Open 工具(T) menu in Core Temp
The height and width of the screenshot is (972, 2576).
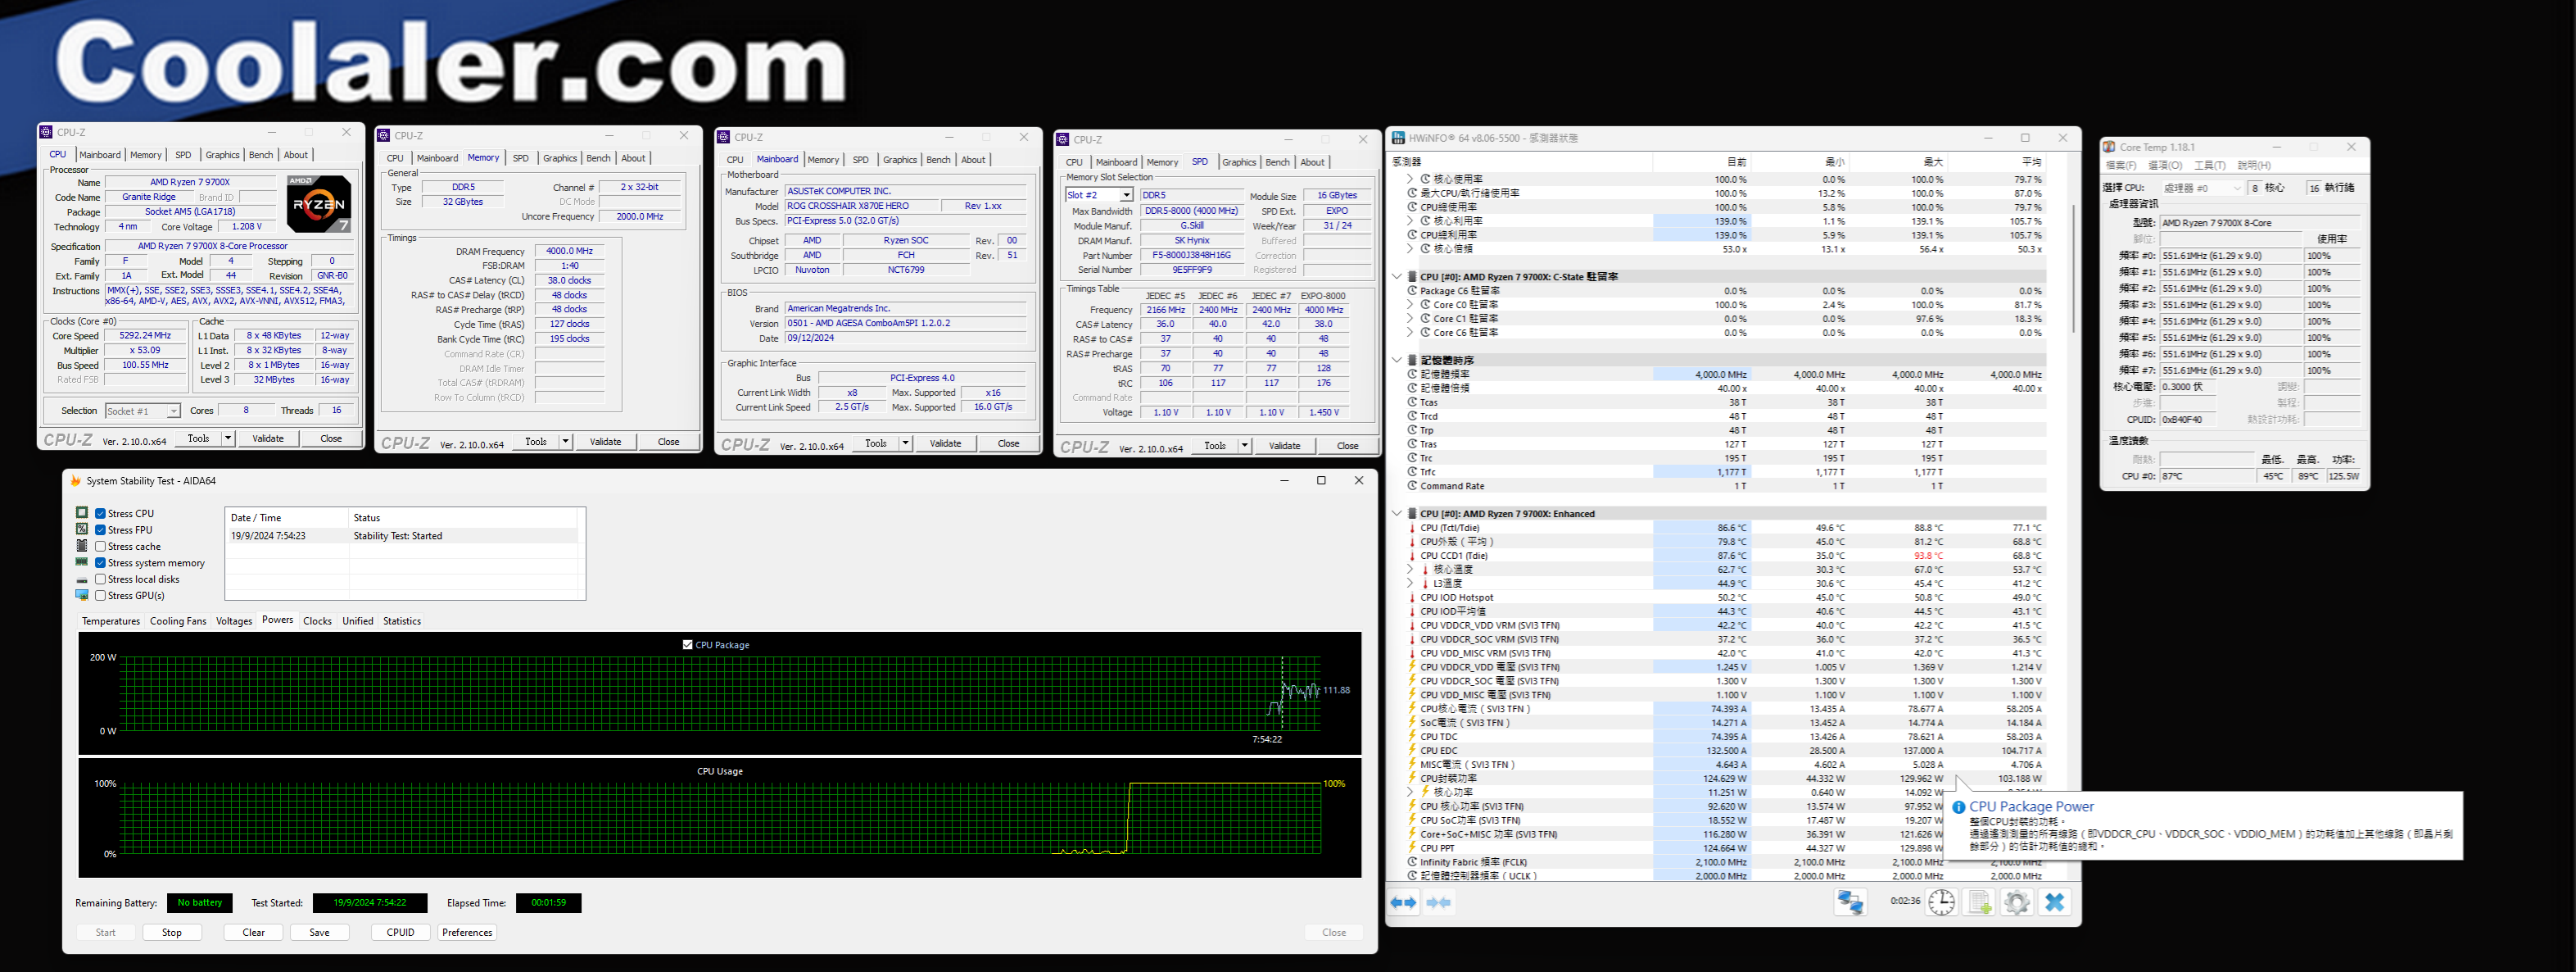pos(2209,166)
